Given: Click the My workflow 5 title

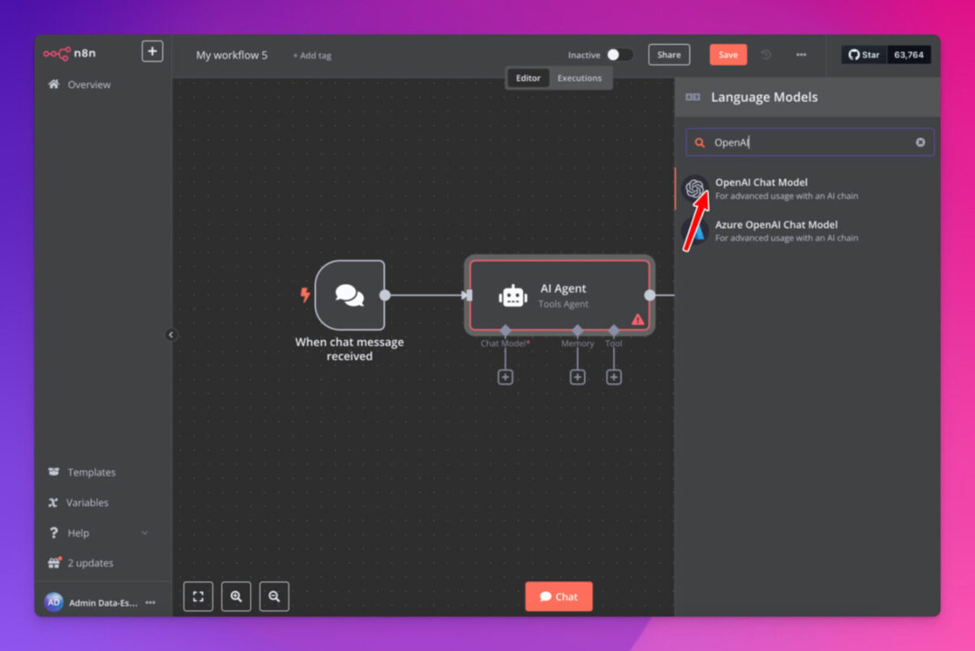Looking at the screenshot, I should click(232, 55).
